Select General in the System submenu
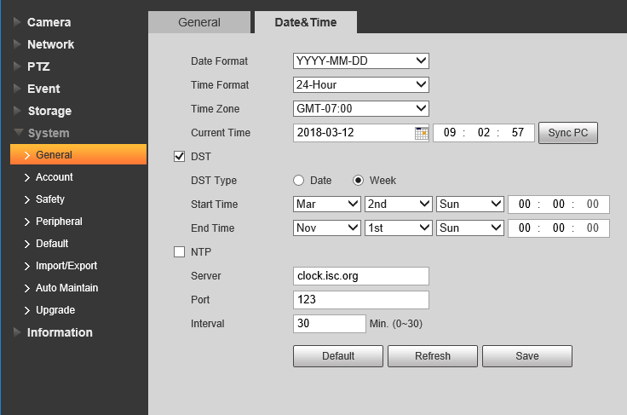Image resolution: width=627 pixels, height=415 pixels. pyautogui.click(x=78, y=155)
